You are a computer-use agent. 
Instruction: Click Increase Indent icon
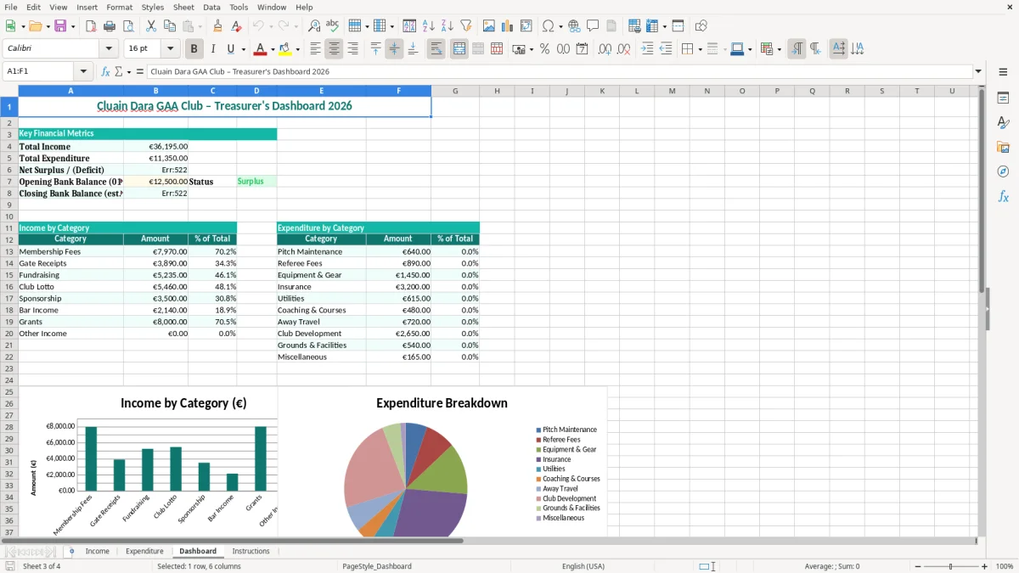tap(647, 49)
